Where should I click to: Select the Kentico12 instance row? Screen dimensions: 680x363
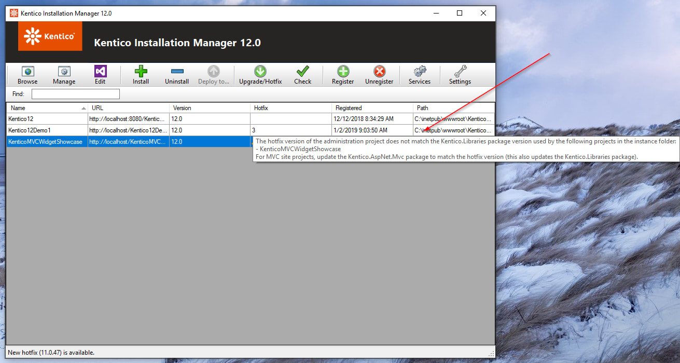coord(251,119)
